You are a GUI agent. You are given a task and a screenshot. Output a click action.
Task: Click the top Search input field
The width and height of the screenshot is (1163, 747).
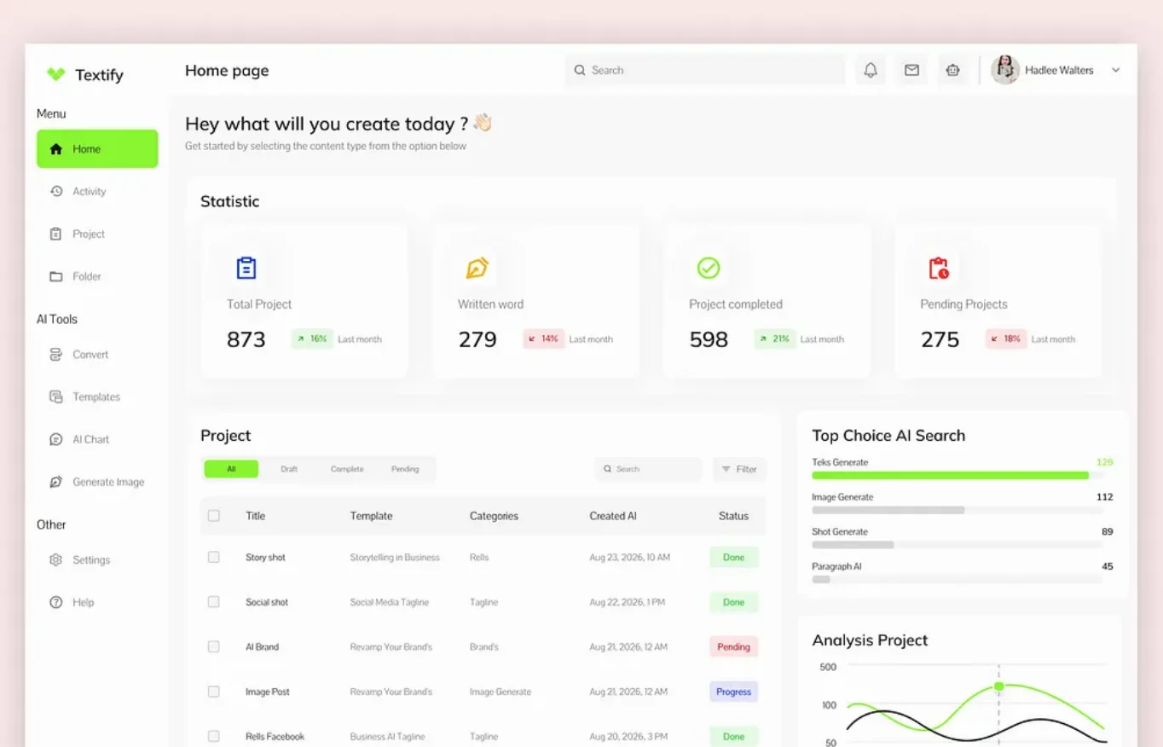pyautogui.click(x=704, y=70)
